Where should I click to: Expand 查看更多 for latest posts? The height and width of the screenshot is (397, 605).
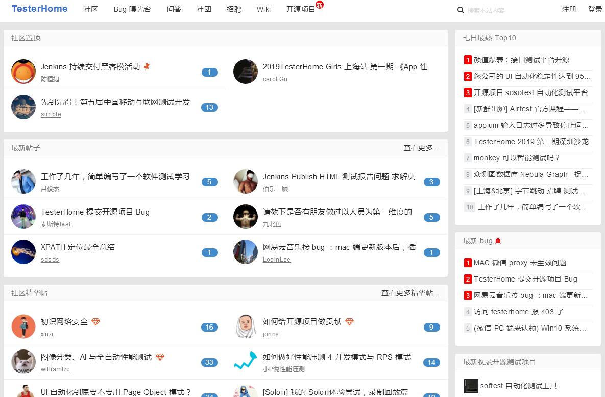pyautogui.click(x=421, y=148)
